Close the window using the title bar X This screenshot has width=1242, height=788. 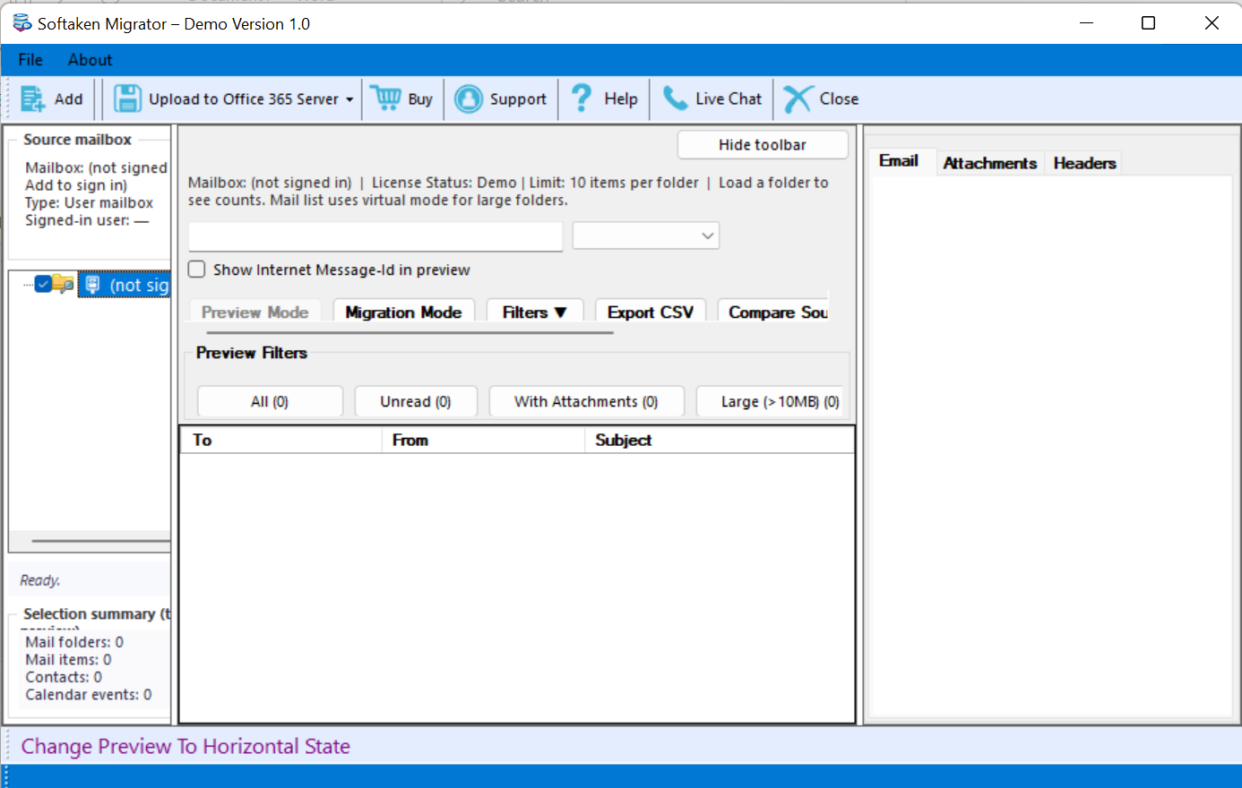tap(1212, 23)
